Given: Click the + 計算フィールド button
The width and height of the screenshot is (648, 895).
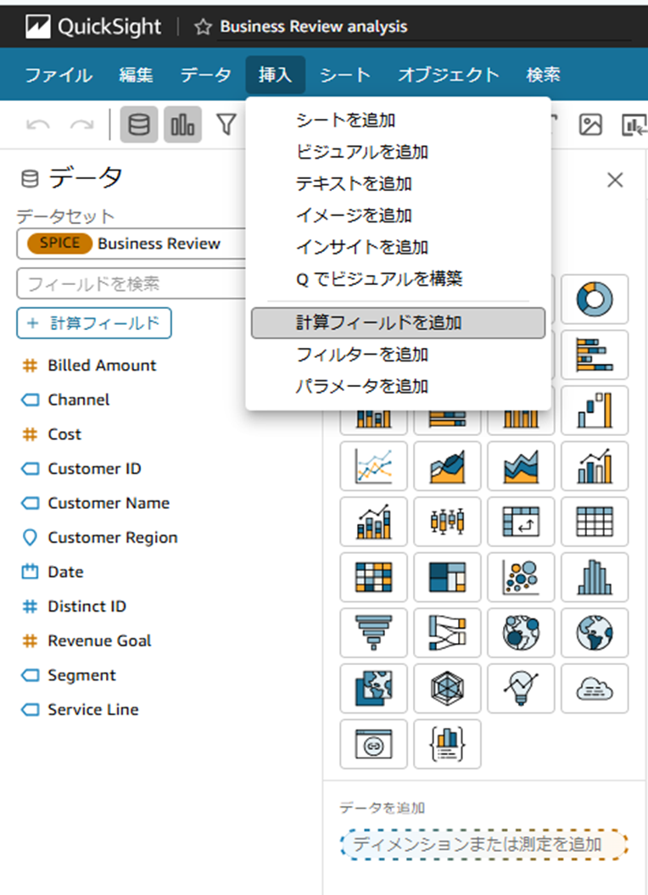Looking at the screenshot, I should 94,323.
